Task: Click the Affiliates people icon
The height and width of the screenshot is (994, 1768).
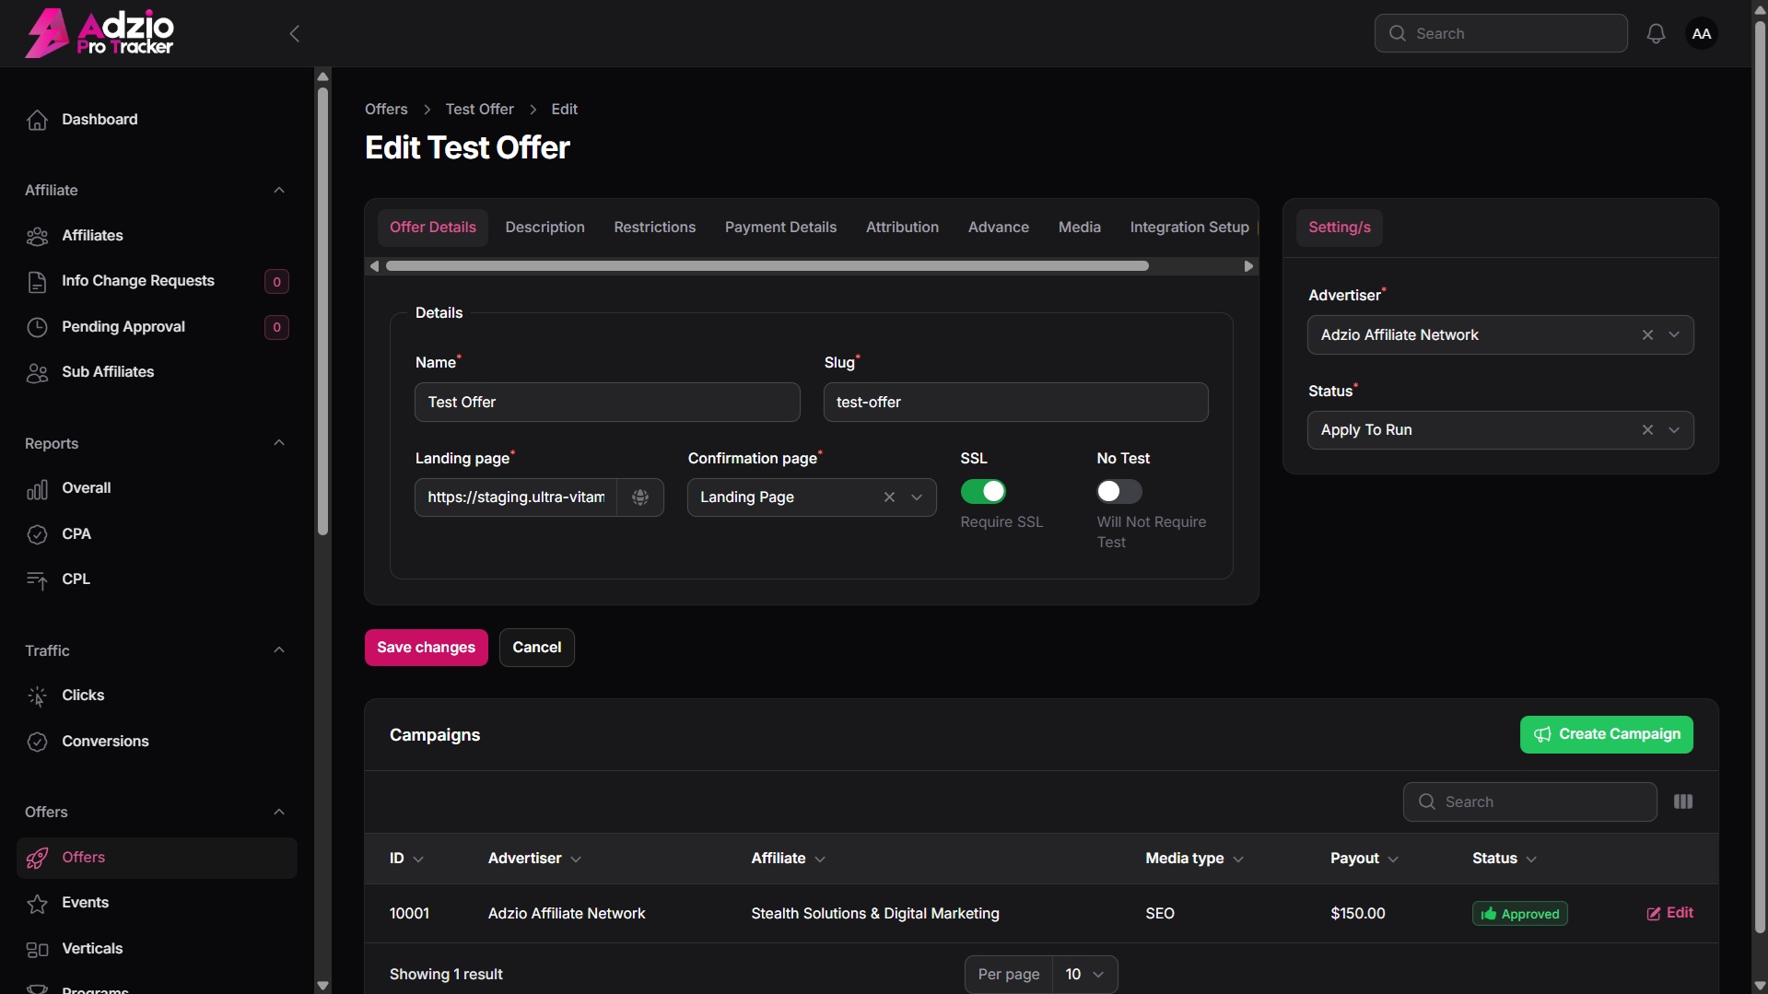Action: 37,236
